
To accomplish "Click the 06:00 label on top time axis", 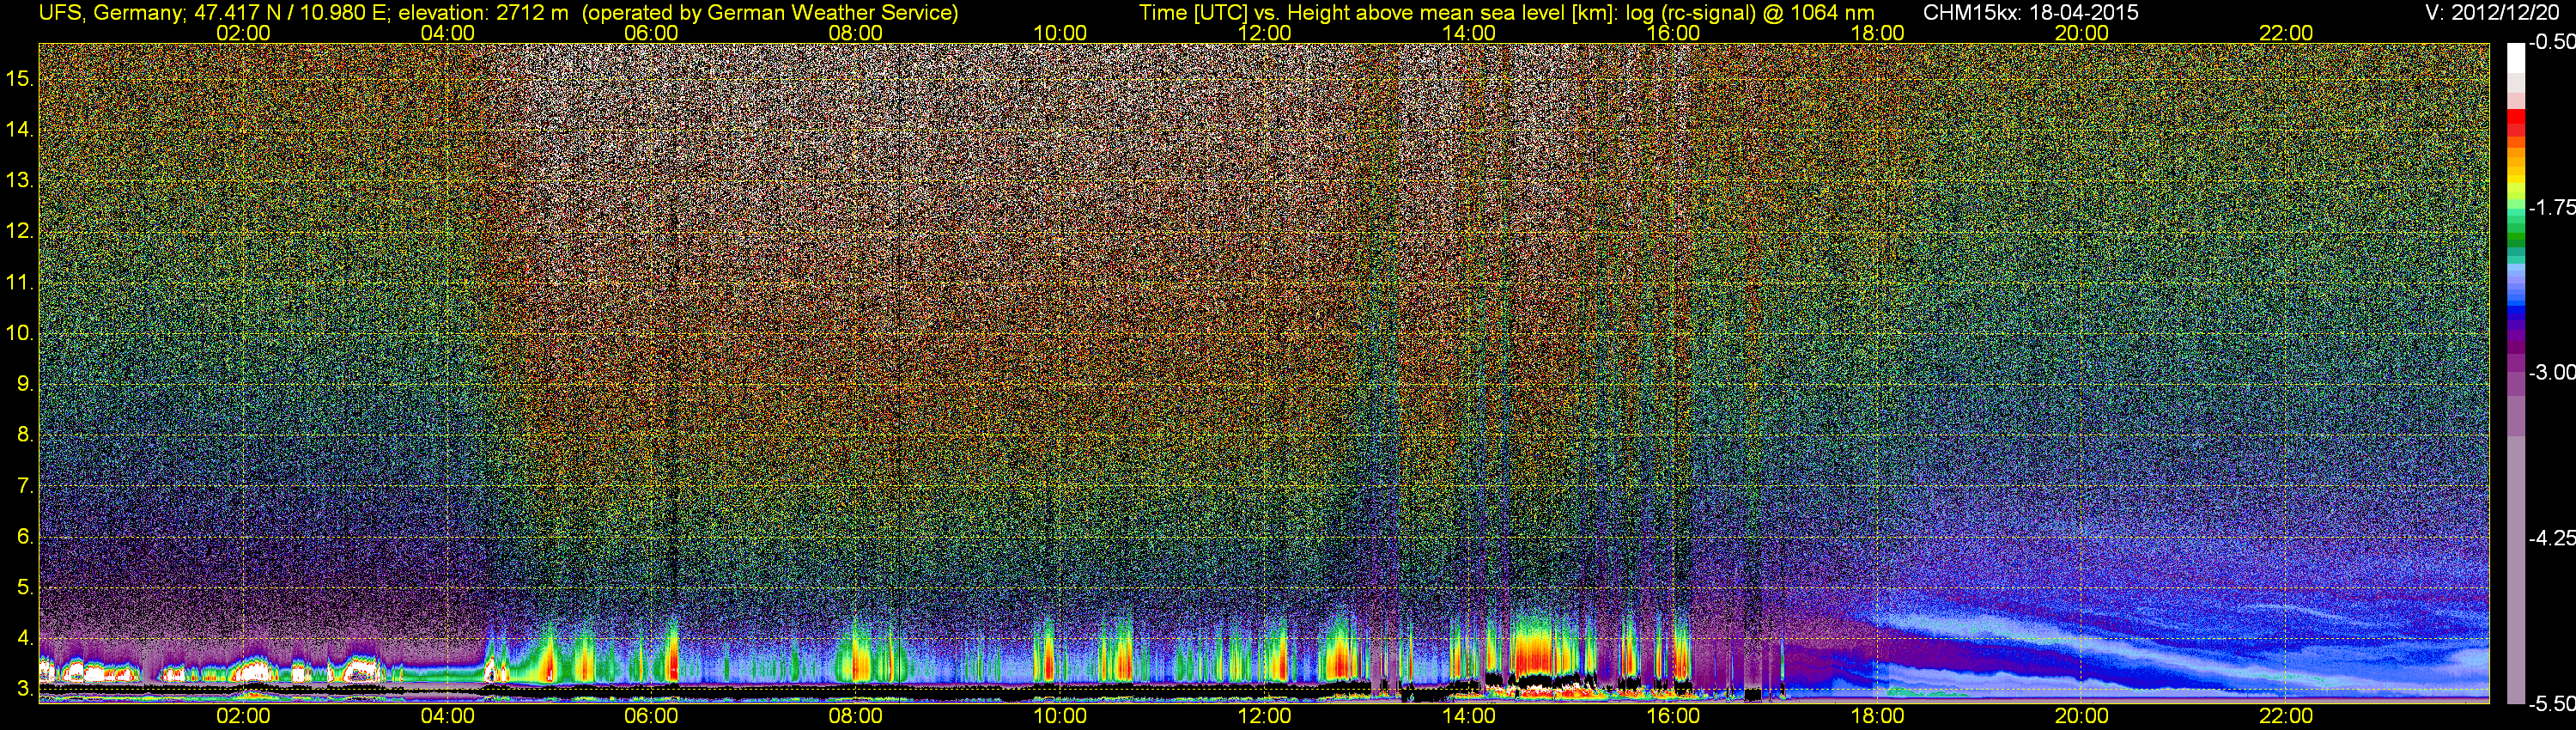I will pos(651,33).
